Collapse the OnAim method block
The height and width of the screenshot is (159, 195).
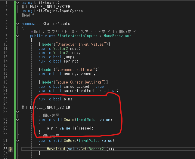tap(18, 120)
